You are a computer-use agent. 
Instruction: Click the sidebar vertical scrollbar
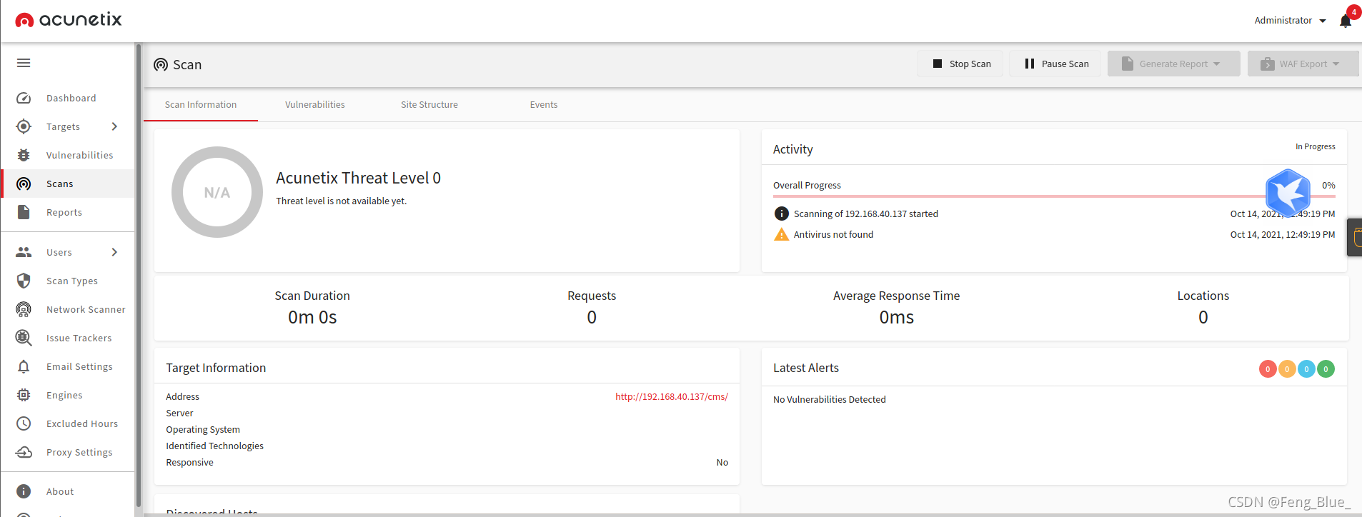138,275
